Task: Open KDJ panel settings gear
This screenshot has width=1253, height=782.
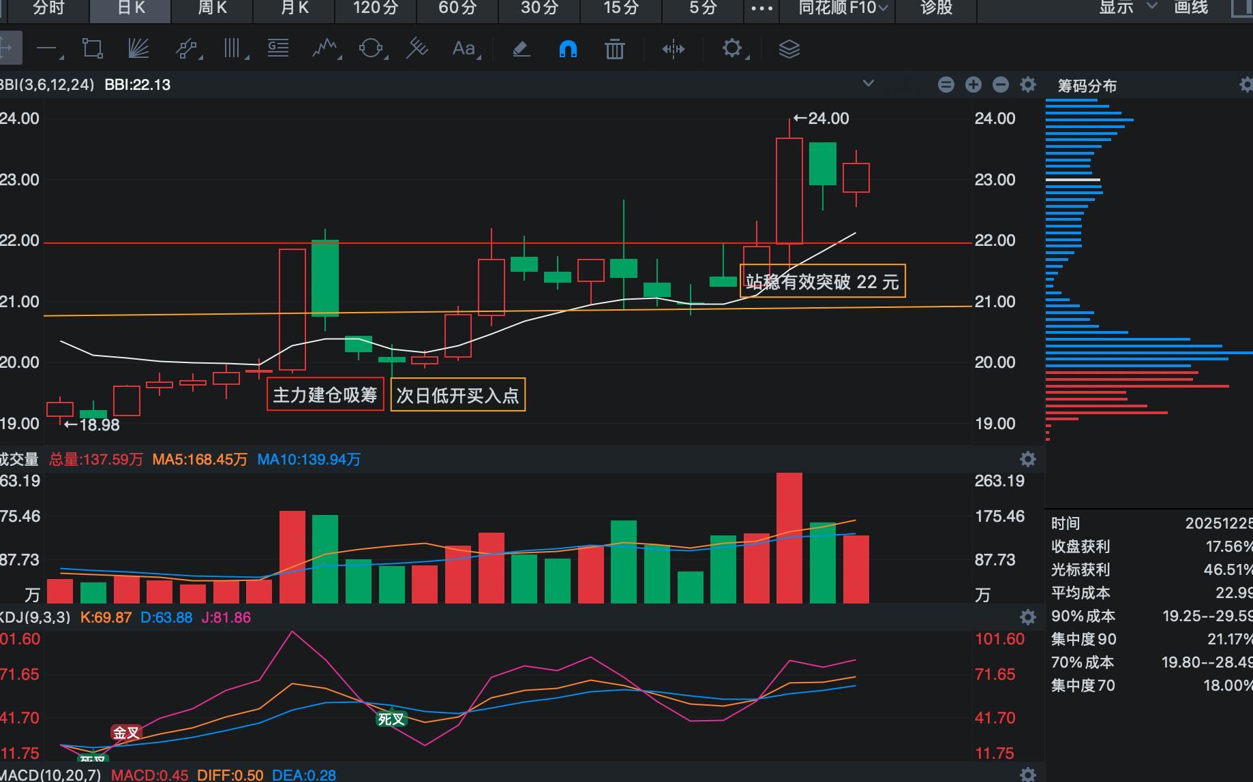Action: tap(1028, 617)
